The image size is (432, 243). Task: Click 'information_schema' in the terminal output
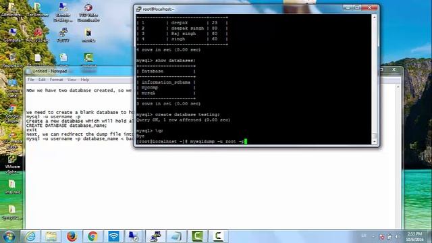pyautogui.click(x=166, y=82)
